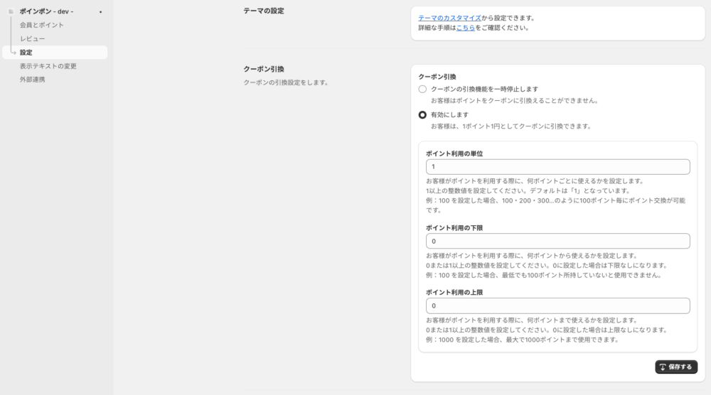Viewport: 711px width, 395px height.
Task: Select the クーポンの引換機能を一時停止します radio option
Action: 422,89
